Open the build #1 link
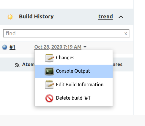This screenshot has height=126, width=145. click(x=12, y=47)
